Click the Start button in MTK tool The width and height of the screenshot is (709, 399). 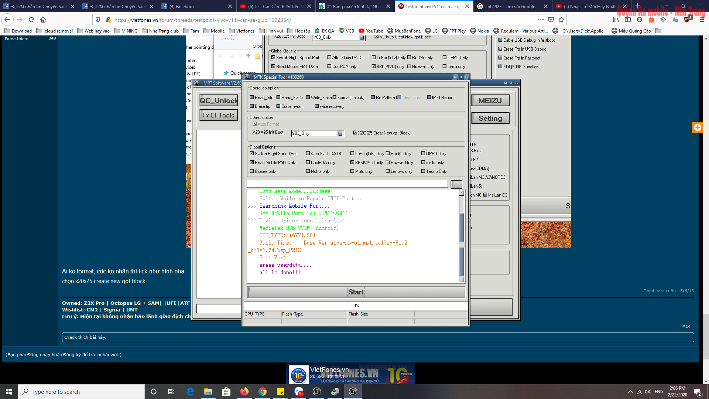pyautogui.click(x=356, y=292)
